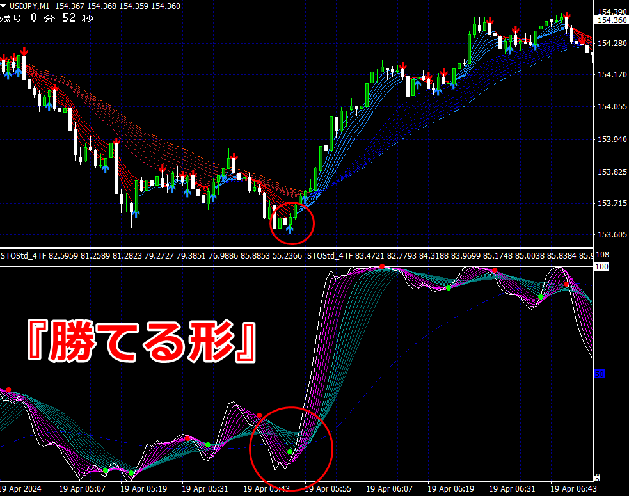Click the 19 Apr 06:43 time label
The height and width of the screenshot is (496, 629).
(x=573, y=489)
